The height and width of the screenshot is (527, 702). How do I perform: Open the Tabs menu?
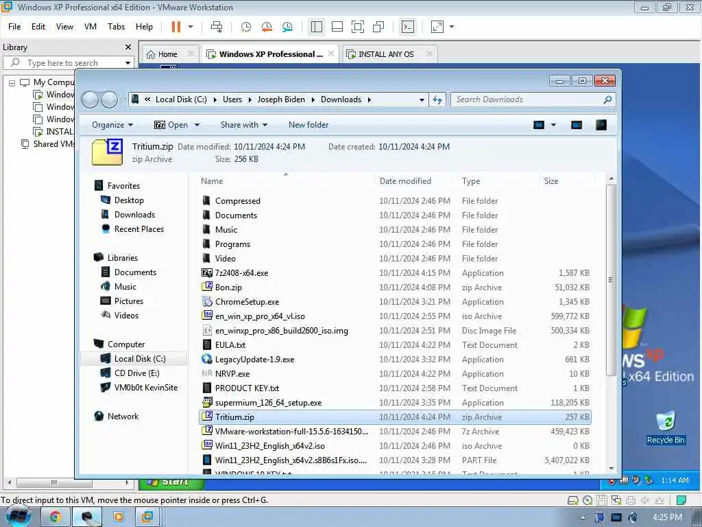(x=116, y=27)
